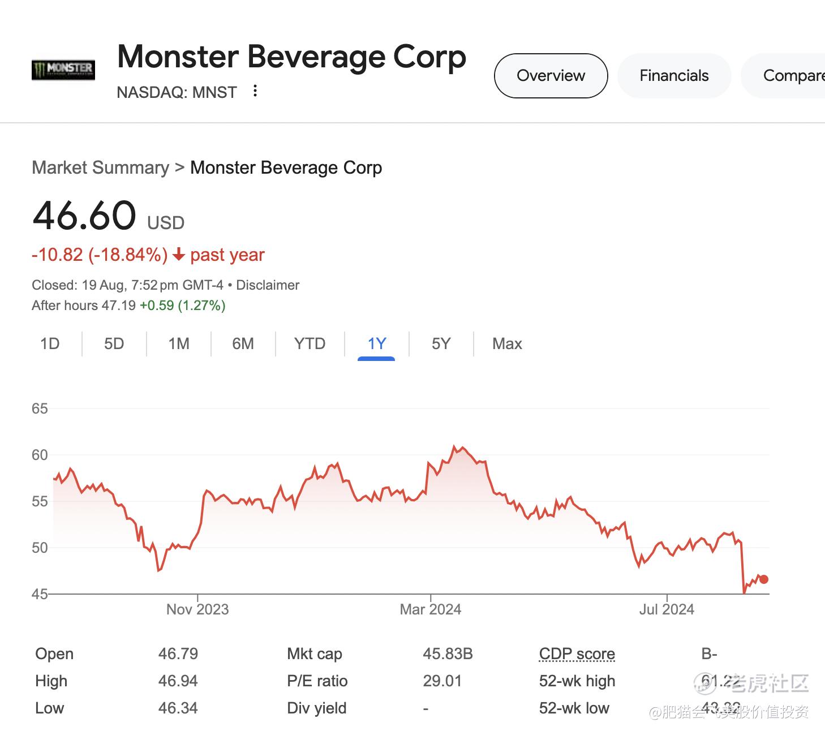Click the Monster Beverage Corp title heading
The width and height of the screenshot is (825, 731).
[291, 57]
